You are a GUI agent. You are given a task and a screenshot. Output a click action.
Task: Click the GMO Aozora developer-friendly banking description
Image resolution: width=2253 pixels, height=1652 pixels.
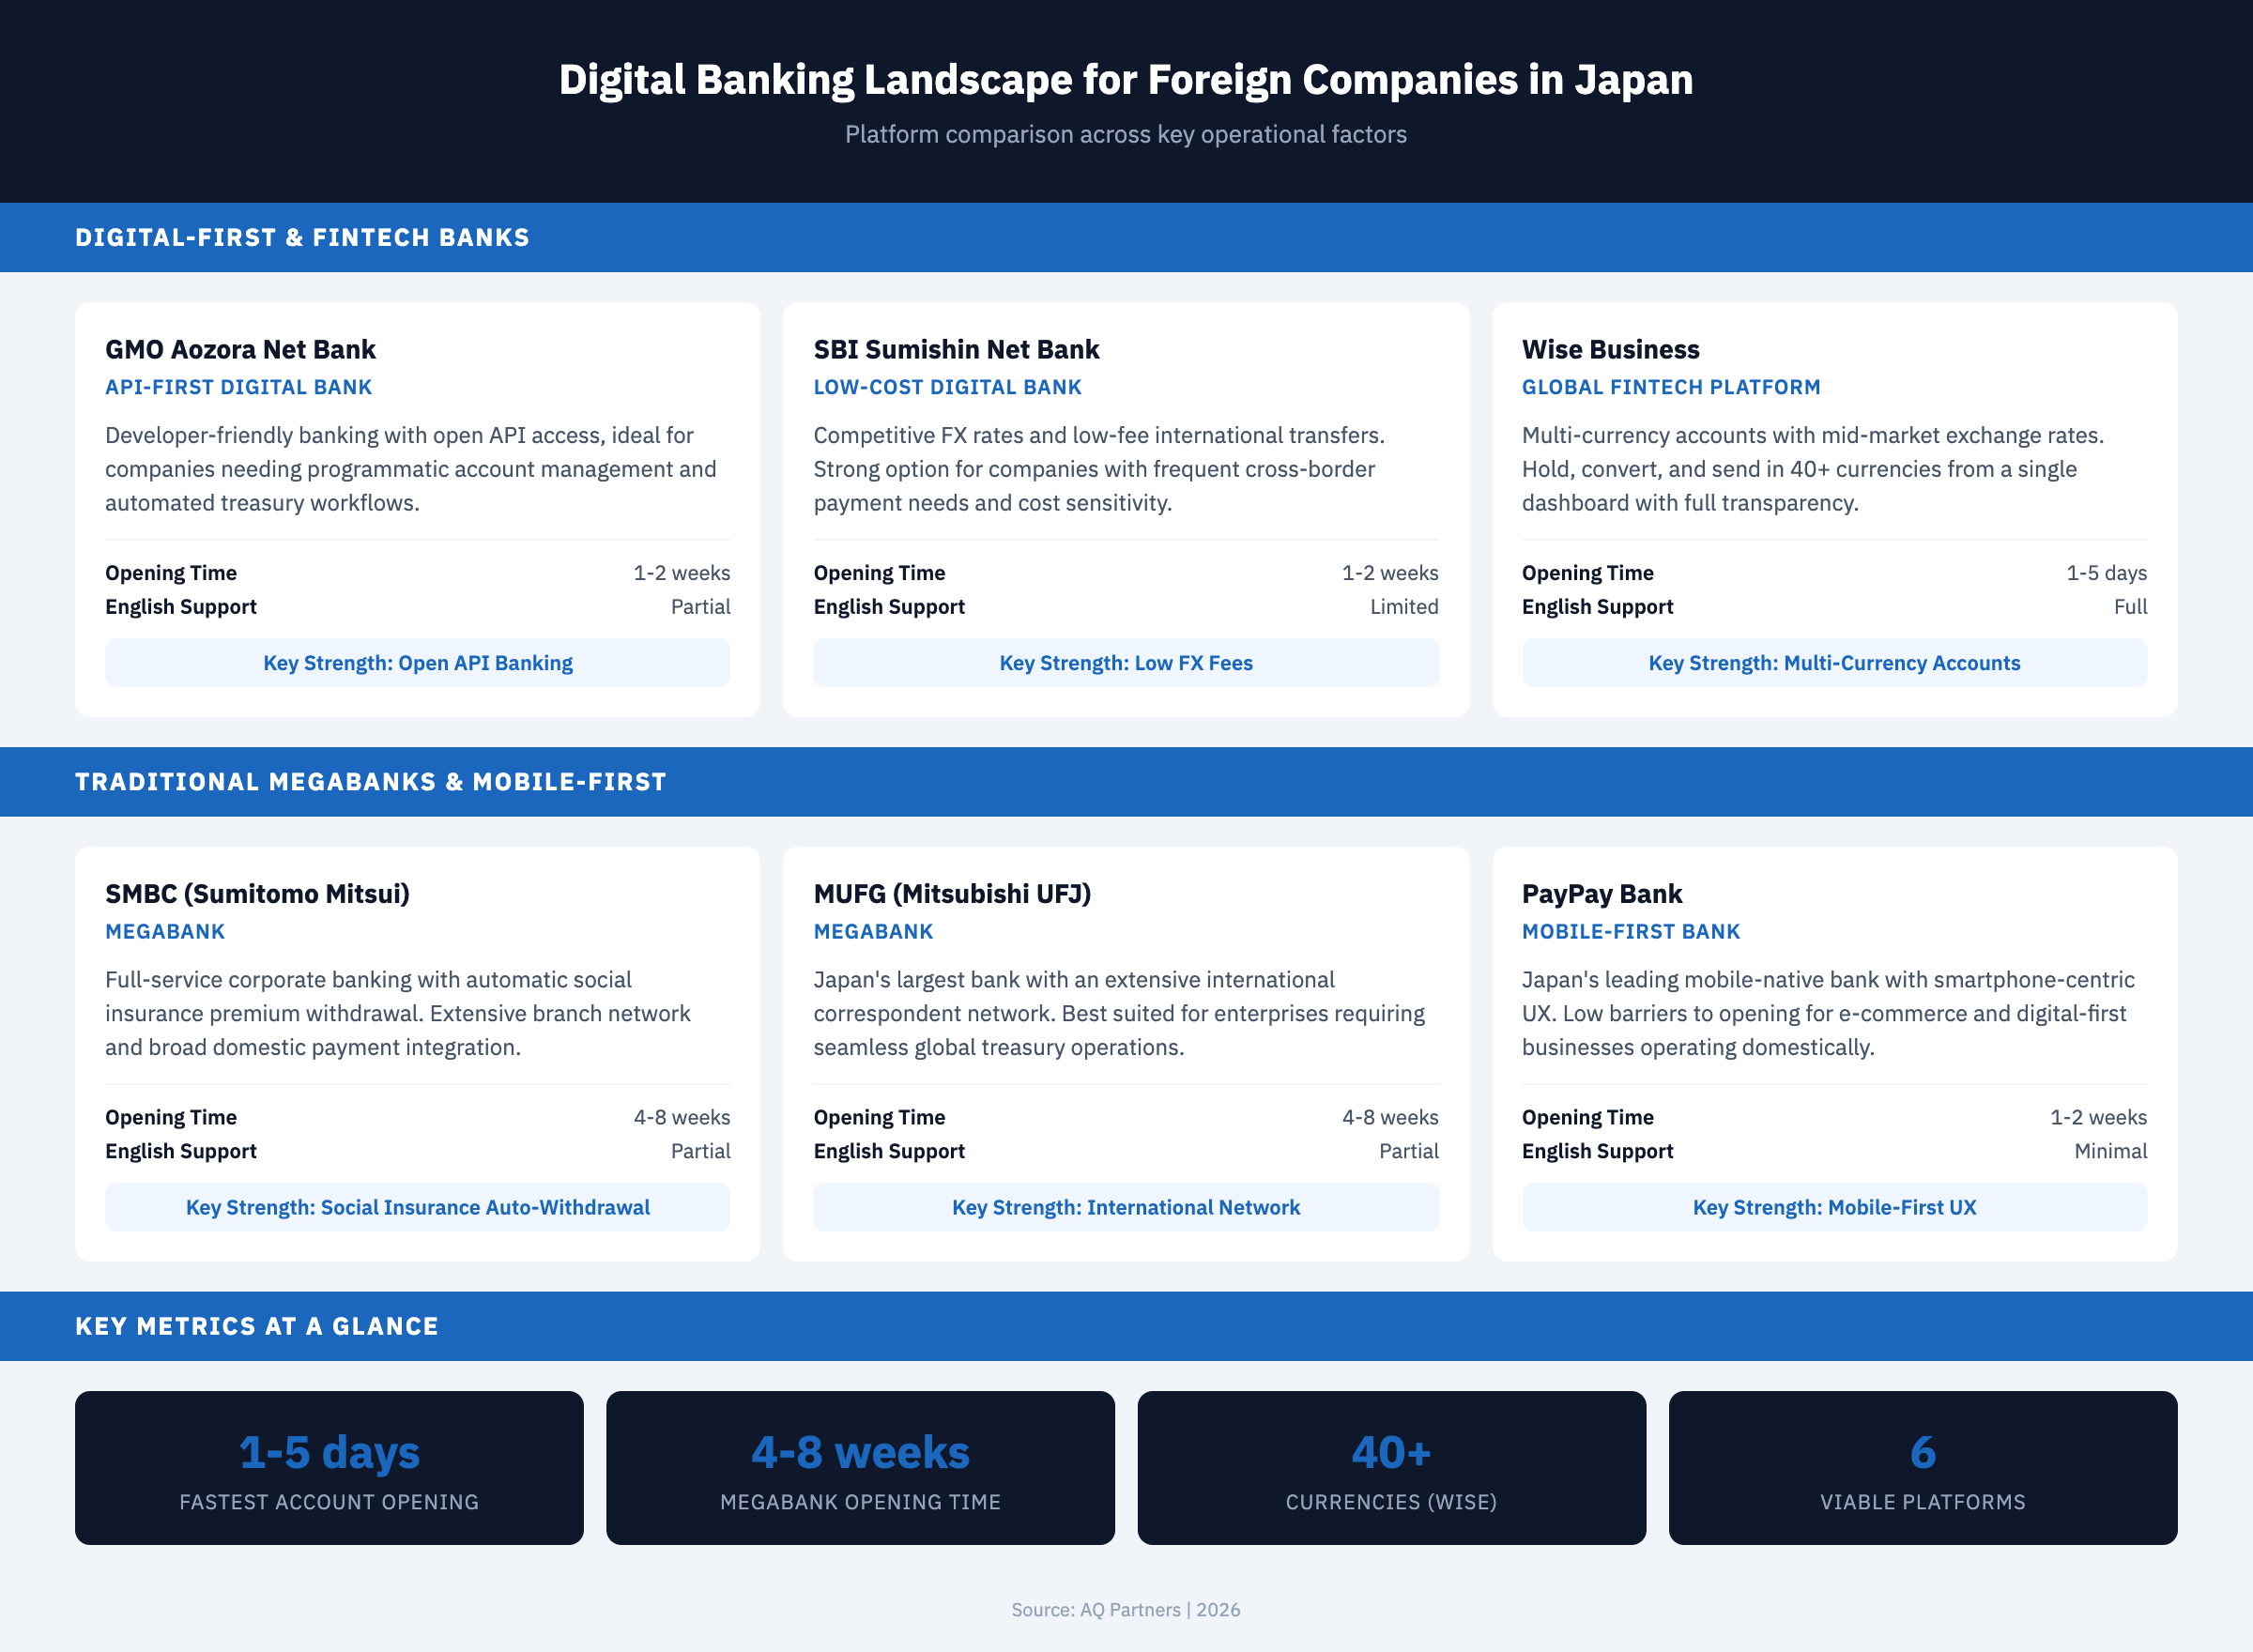[x=411, y=469]
